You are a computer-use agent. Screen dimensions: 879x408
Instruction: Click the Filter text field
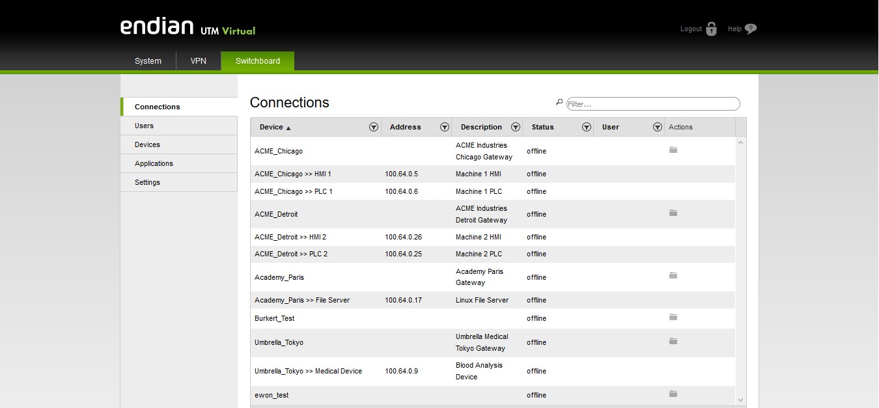pos(652,104)
